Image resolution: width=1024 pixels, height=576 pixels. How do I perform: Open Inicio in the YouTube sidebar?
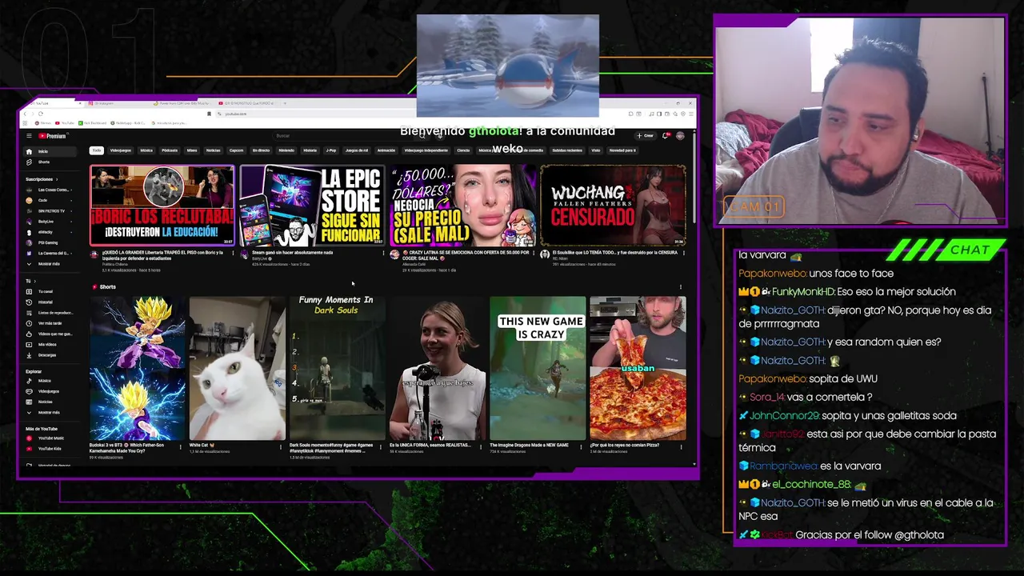click(x=50, y=151)
